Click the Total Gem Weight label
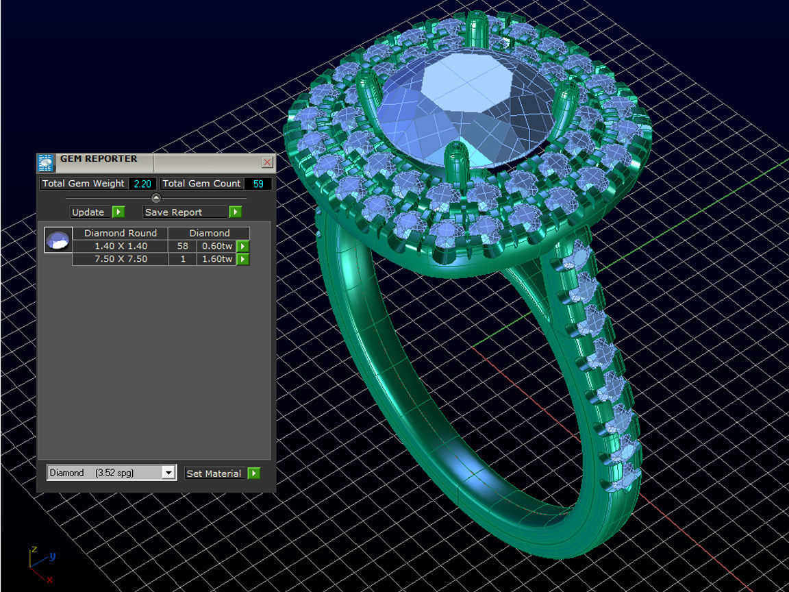Image resolution: width=789 pixels, height=592 pixels. point(84,184)
